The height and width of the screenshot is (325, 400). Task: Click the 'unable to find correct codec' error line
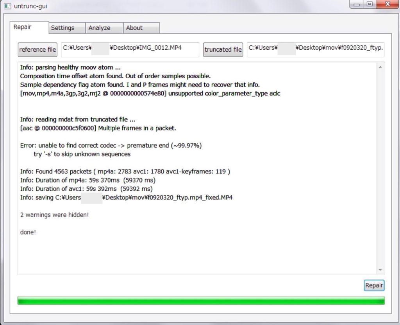[111, 146]
